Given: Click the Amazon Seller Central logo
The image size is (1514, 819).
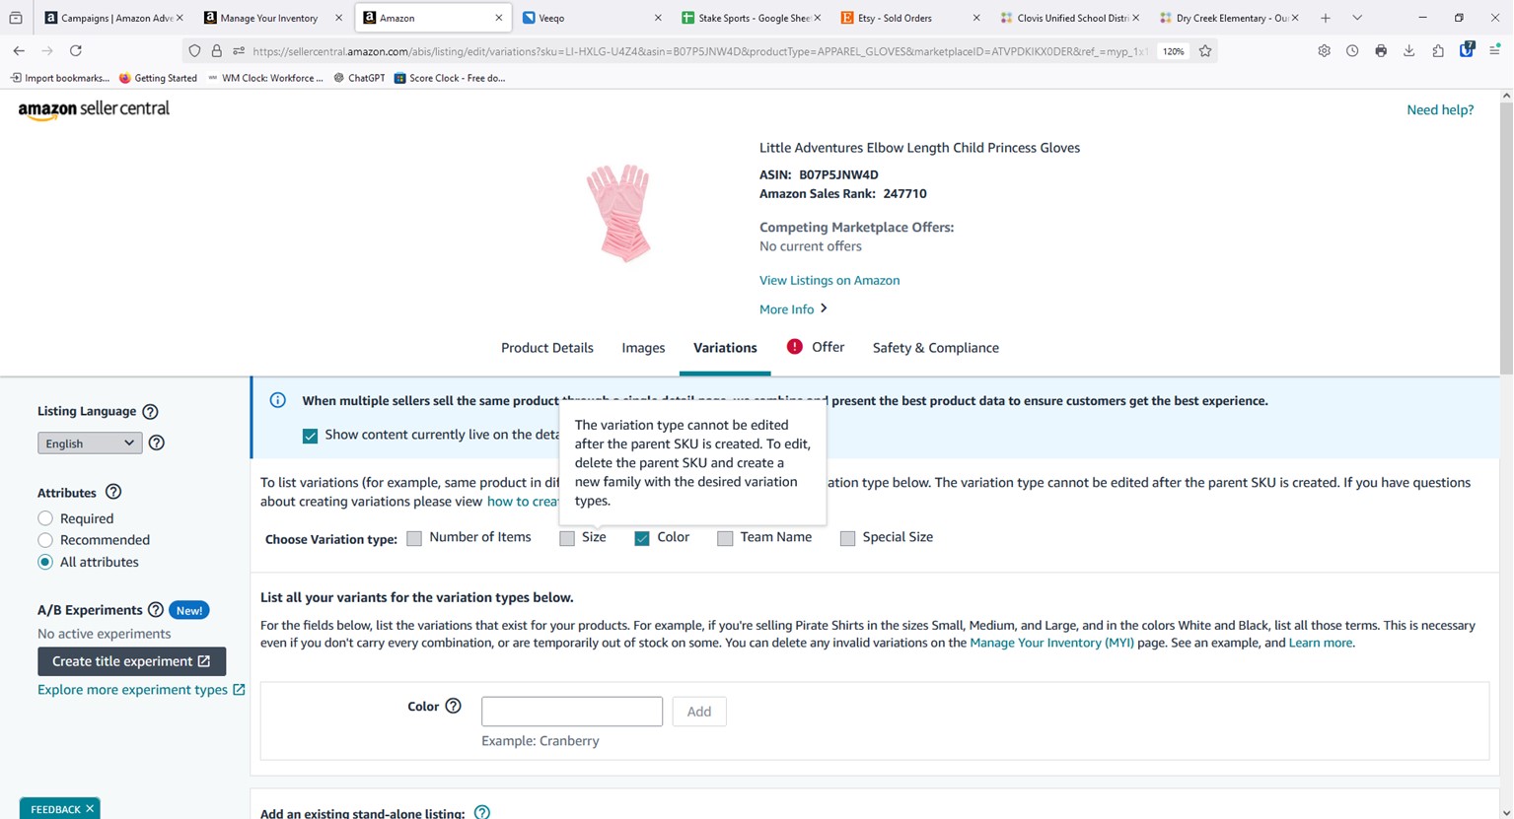Looking at the screenshot, I should [94, 109].
